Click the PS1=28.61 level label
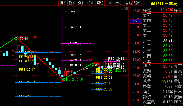The width and height of the screenshot is (183, 106). pyautogui.click(x=73, y=65)
